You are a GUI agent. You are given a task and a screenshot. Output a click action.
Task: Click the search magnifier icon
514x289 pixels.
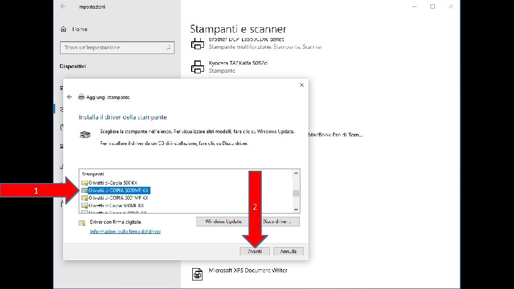169,48
